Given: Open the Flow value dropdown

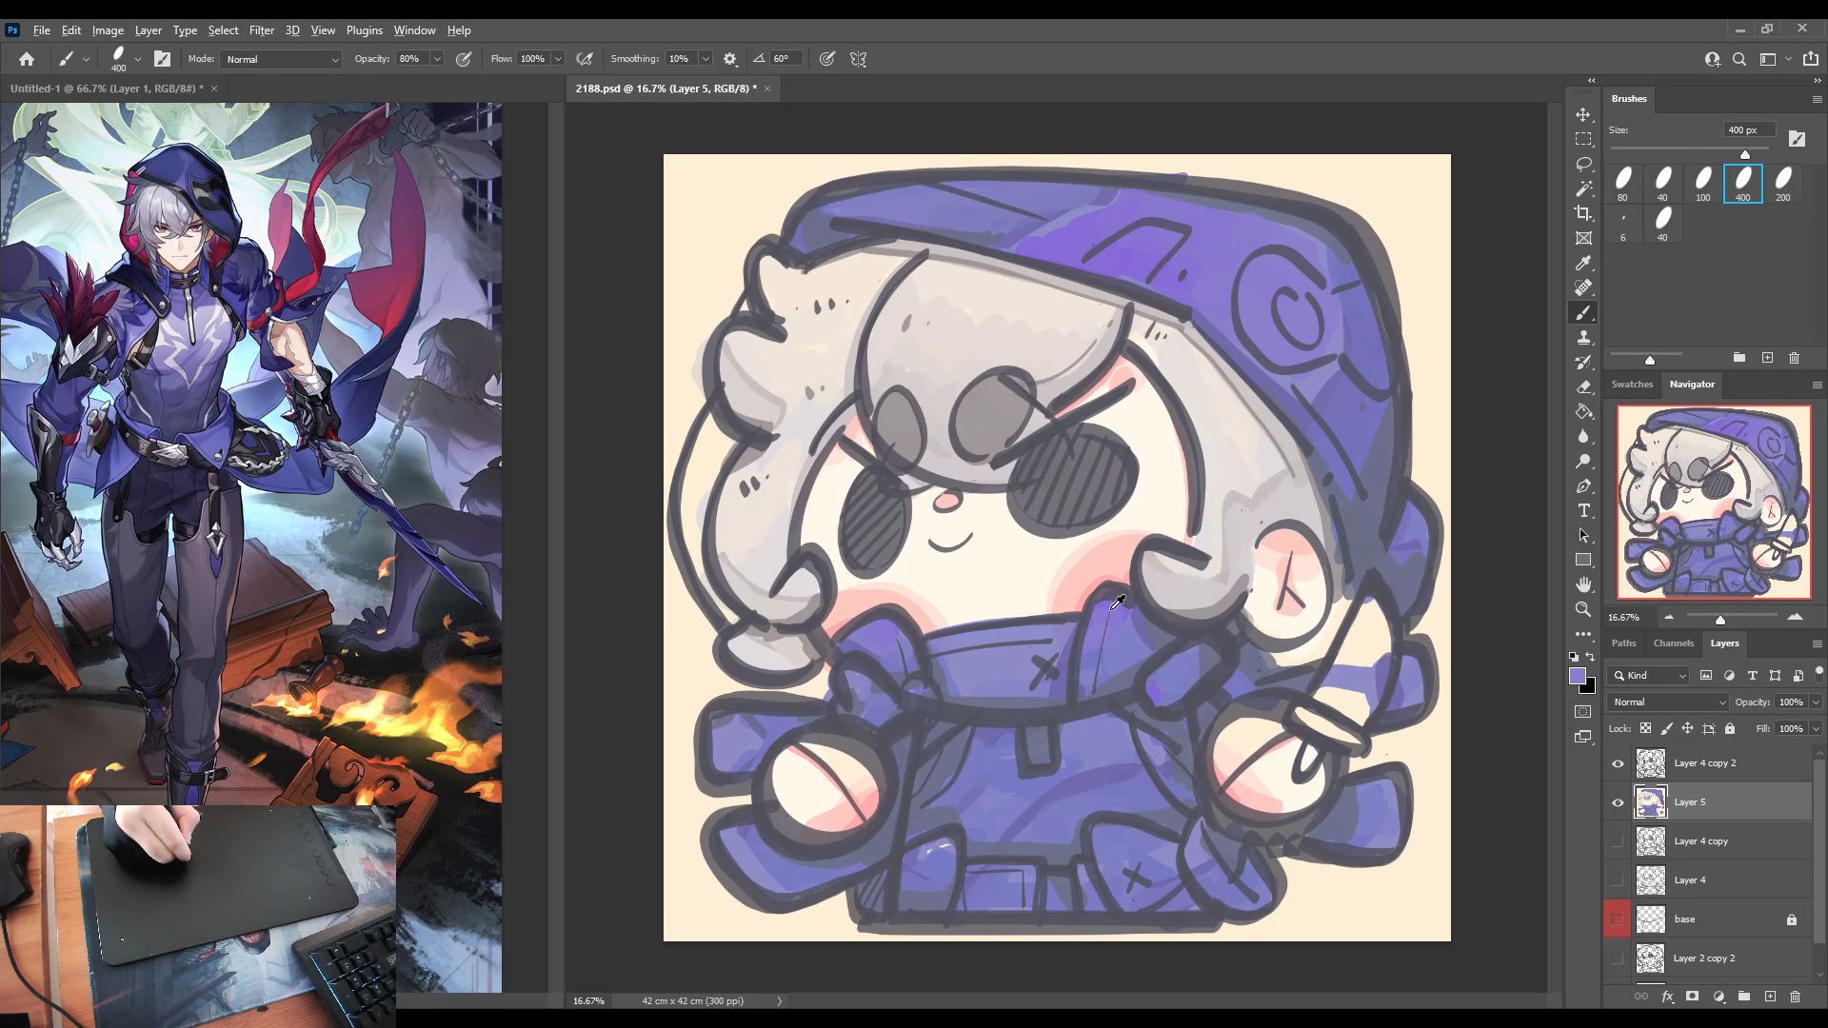Looking at the screenshot, I should point(558,59).
